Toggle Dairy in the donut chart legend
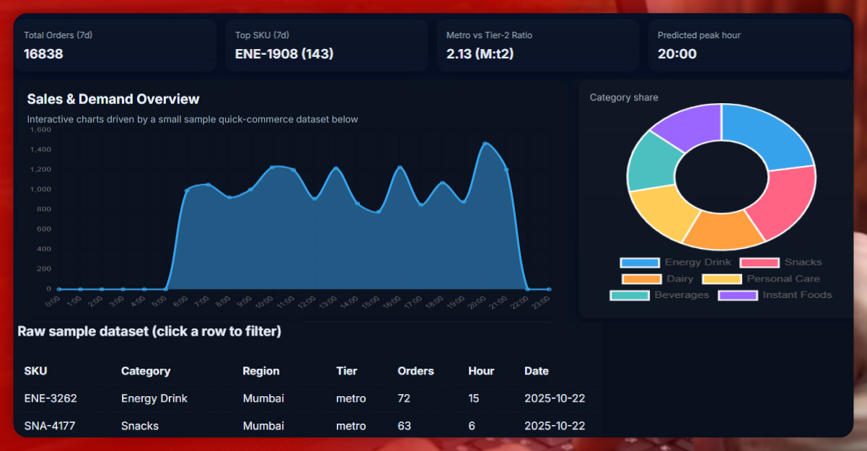Image resolution: width=867 pixels, height=451 pixels. coord(641,279)
